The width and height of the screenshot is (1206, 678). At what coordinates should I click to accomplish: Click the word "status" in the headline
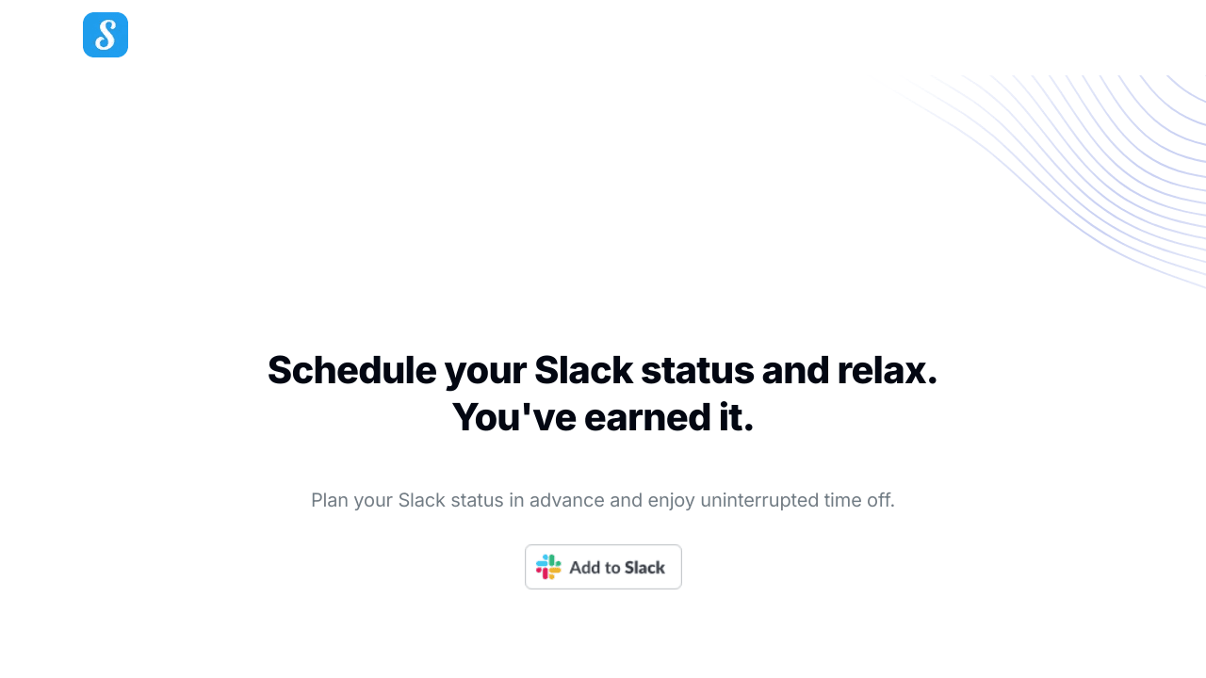pyautogui.click(x=697, y=370)
